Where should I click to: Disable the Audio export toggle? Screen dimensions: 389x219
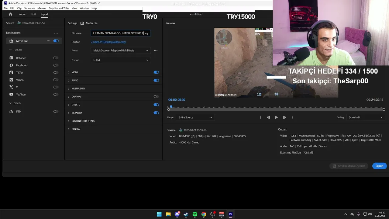pyautogui.click(x=156, y=80)
